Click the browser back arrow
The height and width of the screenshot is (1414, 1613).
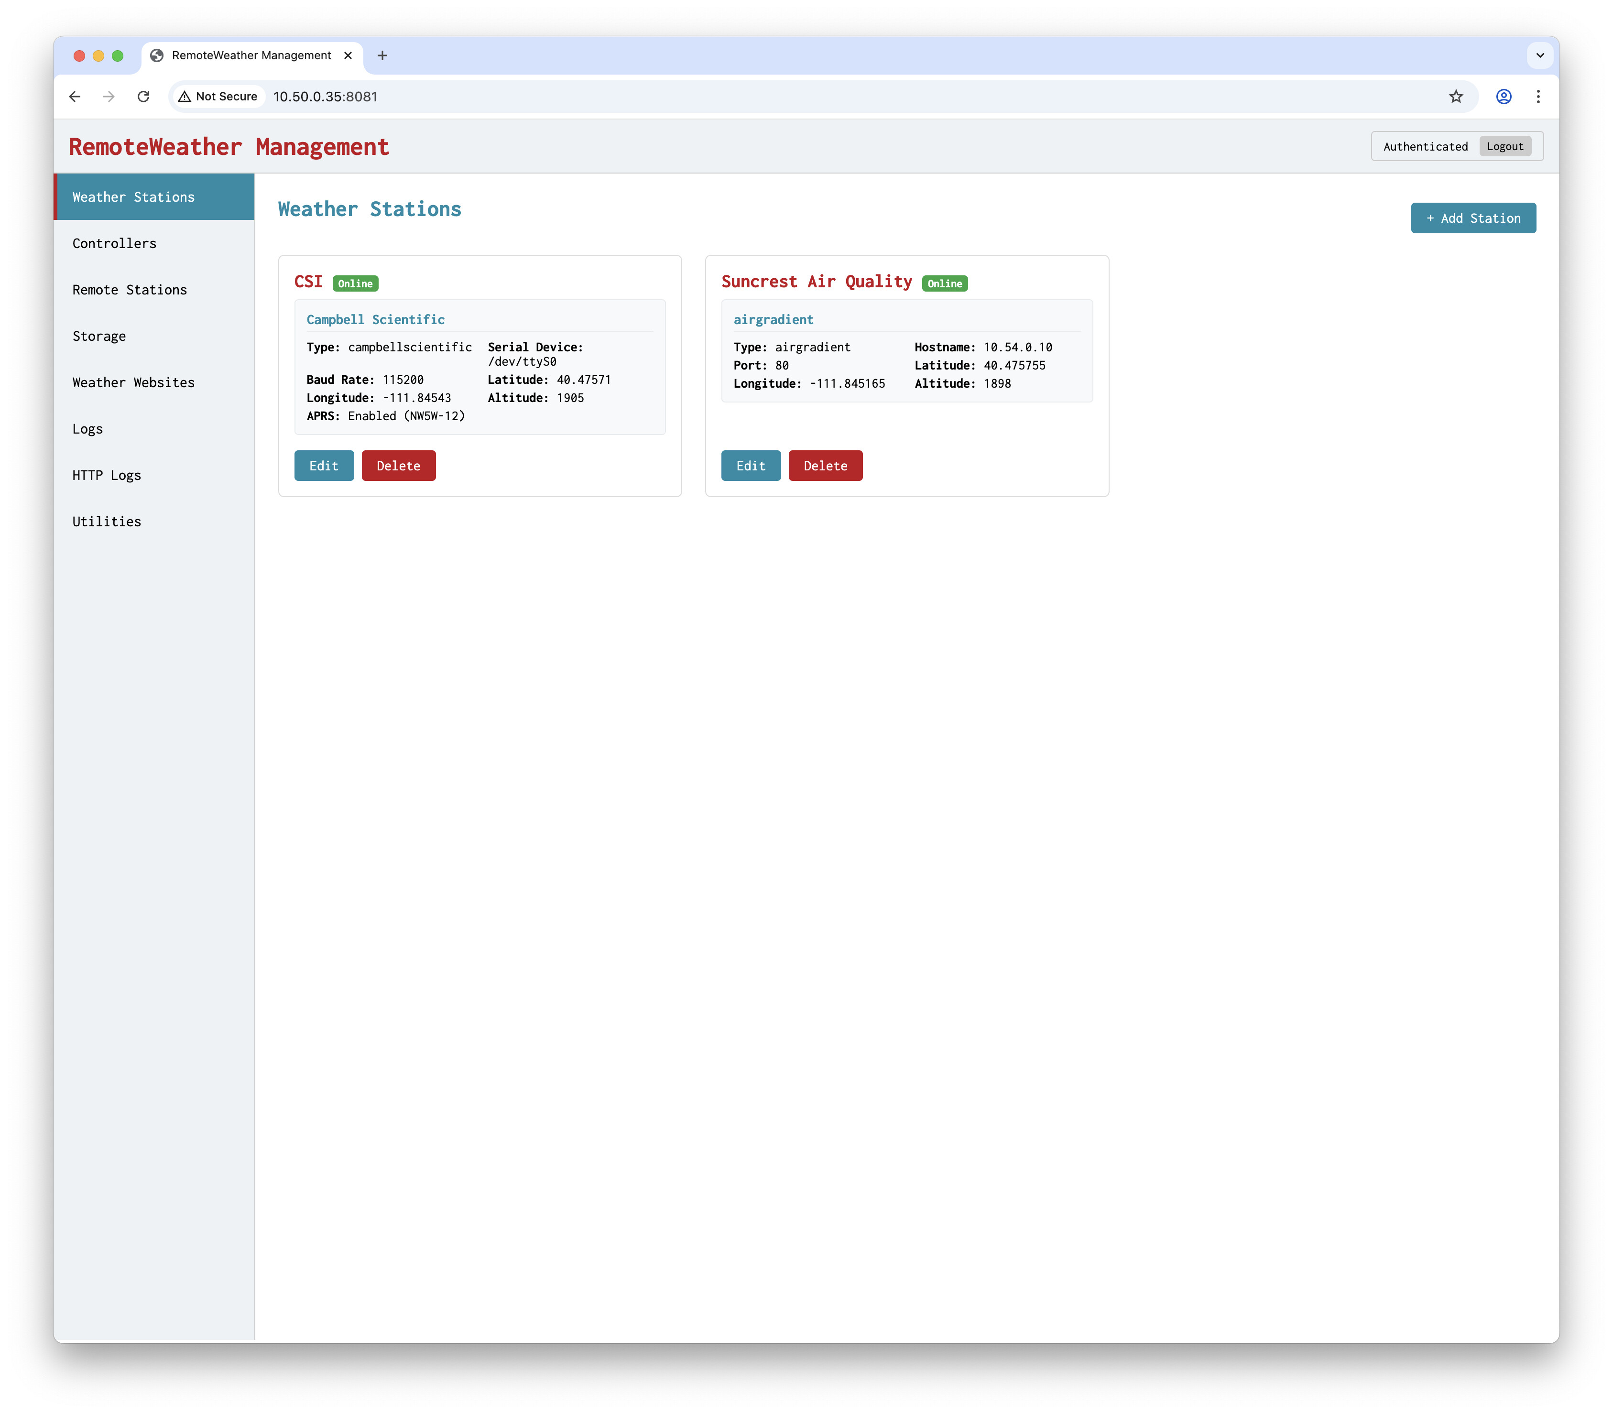[x=75, y=96]
